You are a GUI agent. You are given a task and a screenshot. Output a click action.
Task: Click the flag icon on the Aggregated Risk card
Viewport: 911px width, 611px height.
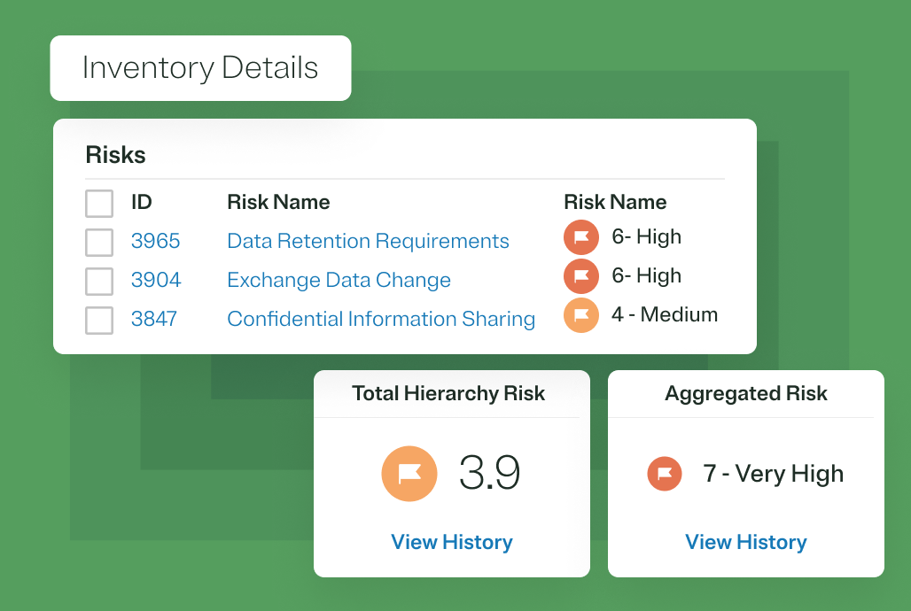(x=665, y=474)
